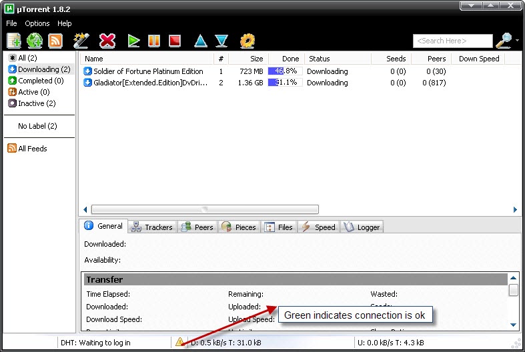
Task: Click the horizontal scrollbar thumb
Action: point(205,209)
